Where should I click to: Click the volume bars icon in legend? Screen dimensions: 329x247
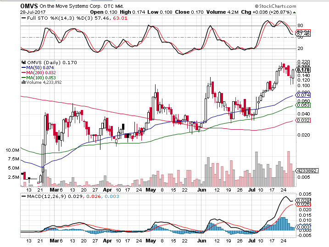(x=23, y=82)
